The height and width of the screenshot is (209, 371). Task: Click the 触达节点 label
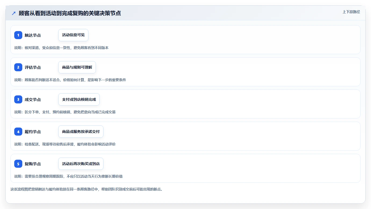[33, 35]
